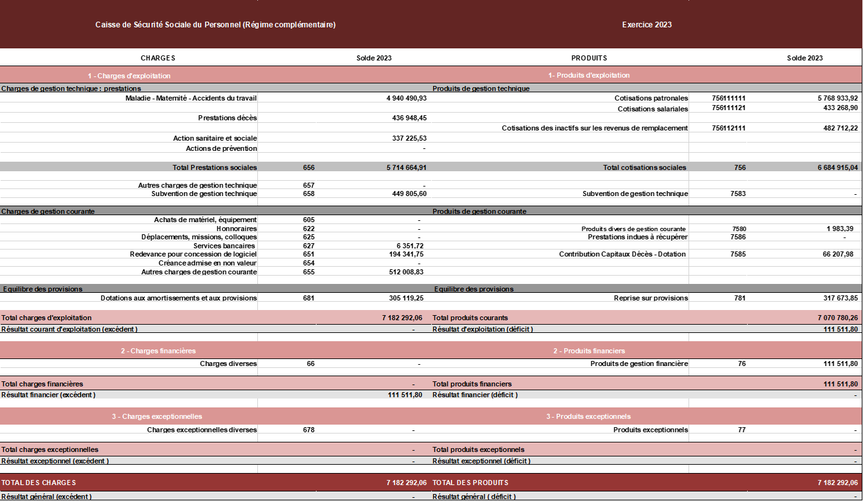Image resolution: width=863 pixels, height=501 pixels.
Task: Select the 7 070 780,26 total produits courants value
Action: (x=837, y=318)
